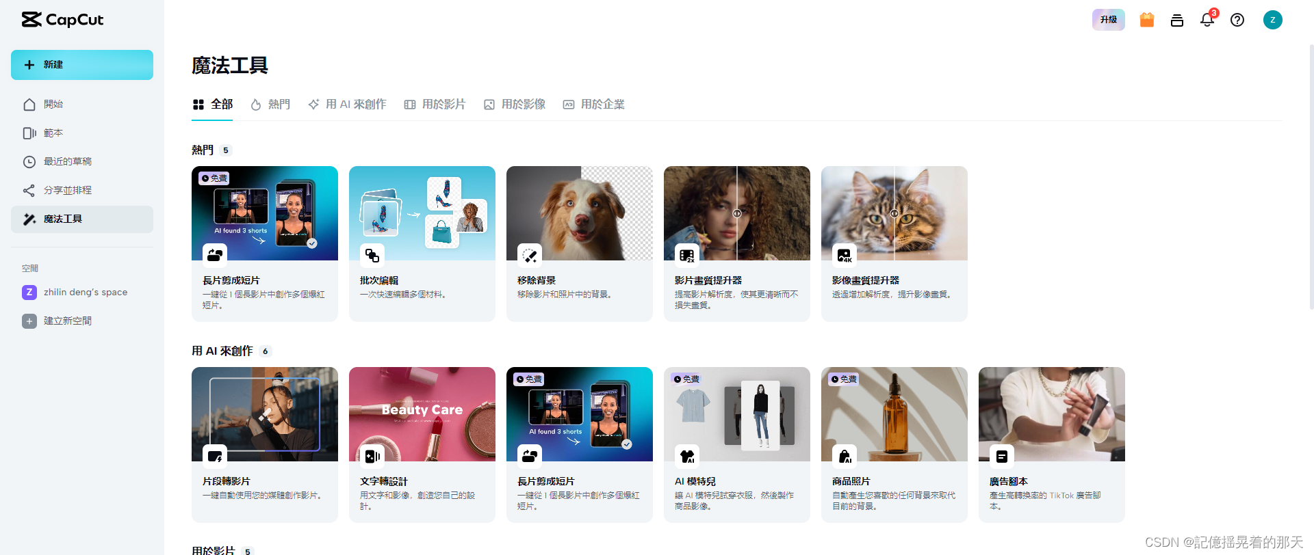Click the 影像畫質提升器 4K icon badge
Viewport: 1314px width, 555px height.
click(x=845, y=256)
